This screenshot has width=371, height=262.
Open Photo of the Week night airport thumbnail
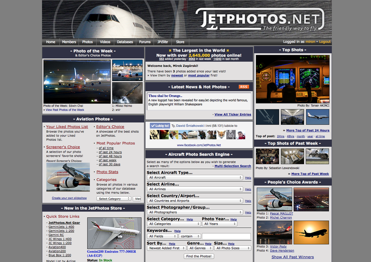click(x=77, y=82)
